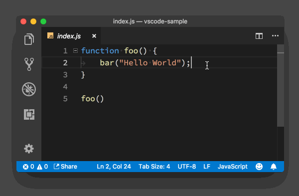
Task: Change LF end-of-line sequence
Action: (x=207, y=167)
